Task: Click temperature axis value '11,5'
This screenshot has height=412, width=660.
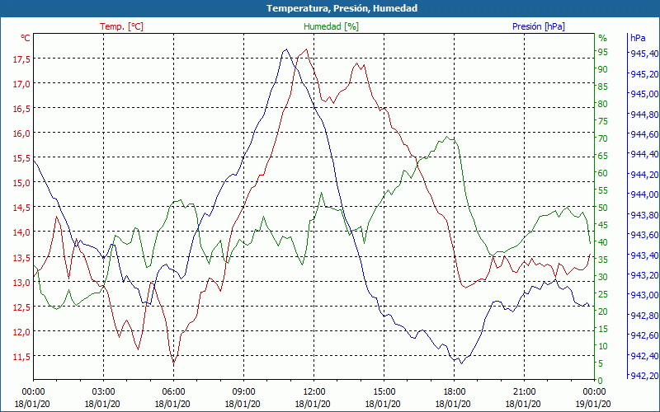Action: coord(21,357)
